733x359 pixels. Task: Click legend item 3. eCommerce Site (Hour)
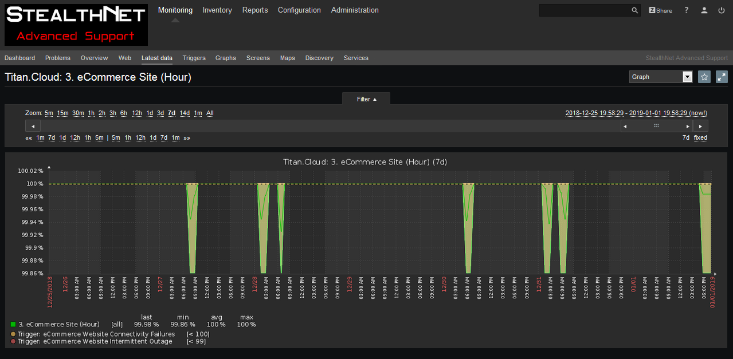point(59,325)
